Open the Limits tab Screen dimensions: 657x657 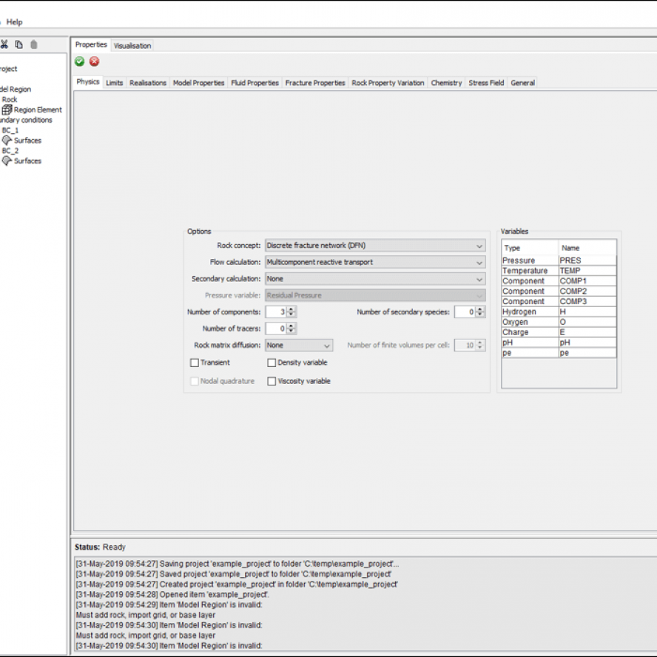[115, 83]
